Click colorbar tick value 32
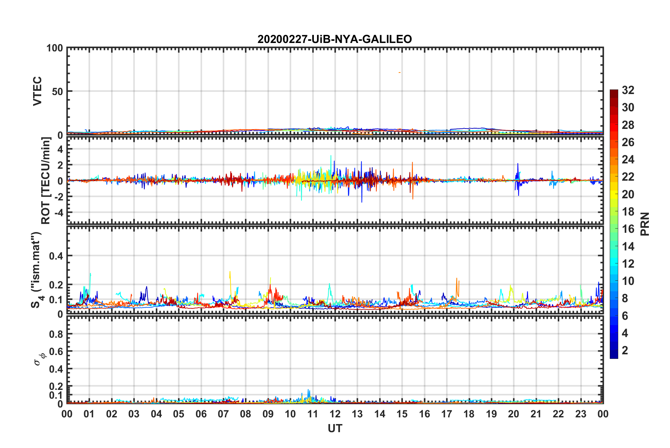The image size is (670, 448). point(628,90)
